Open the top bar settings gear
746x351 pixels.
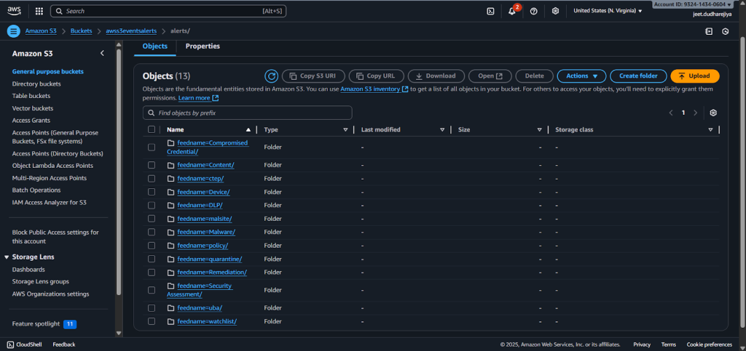click(555, 12)
